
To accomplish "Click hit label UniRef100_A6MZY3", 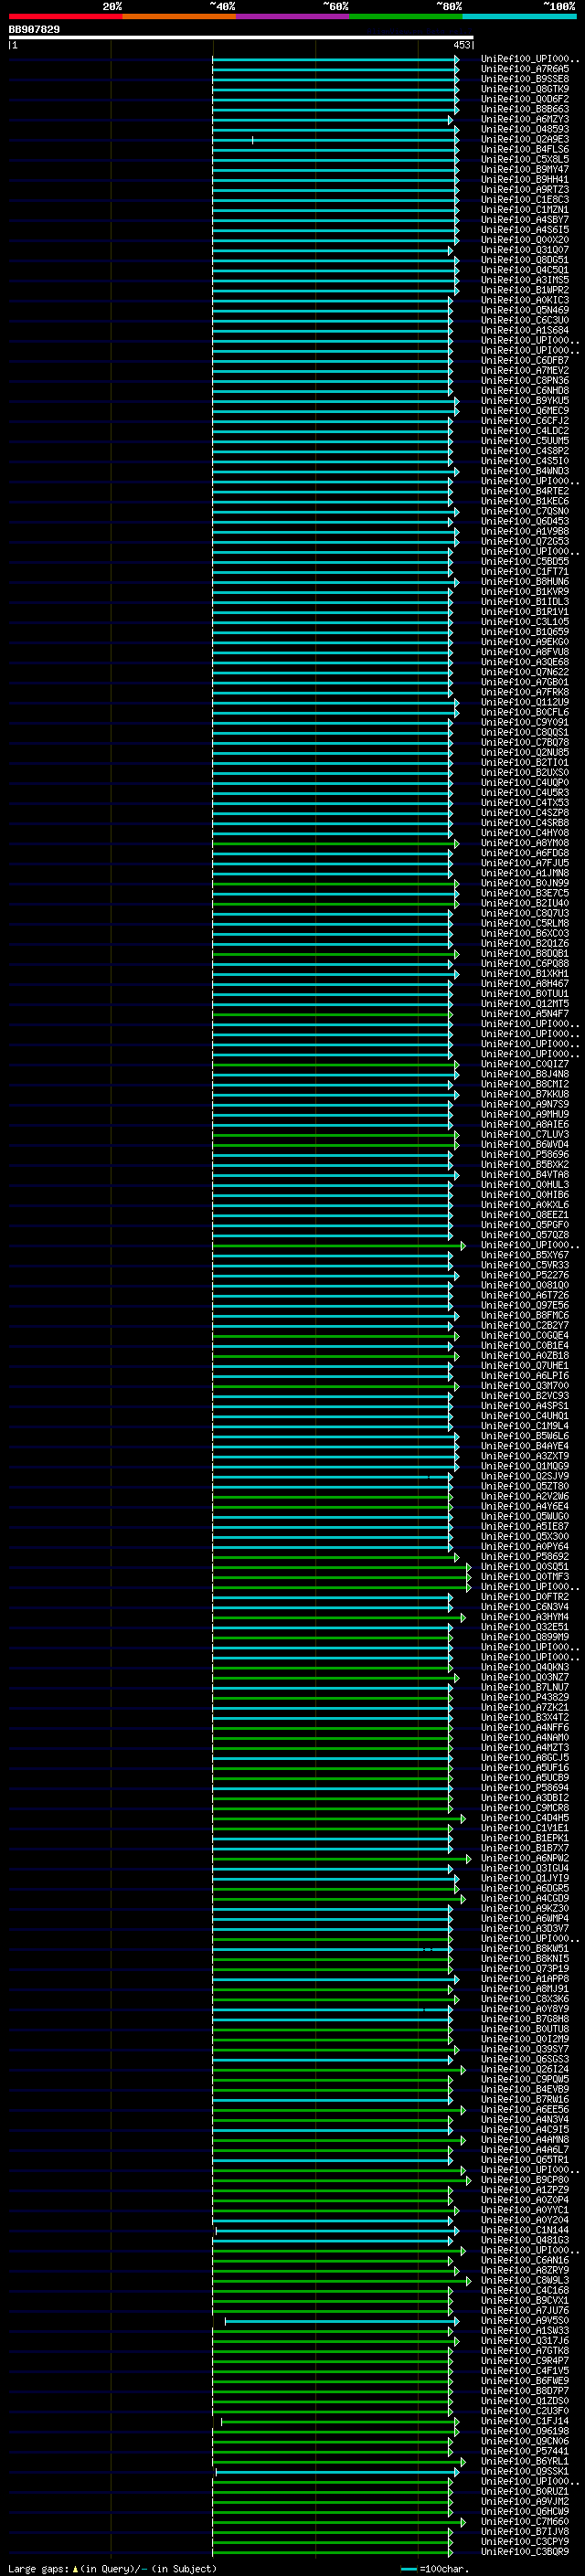I will 525,119.
